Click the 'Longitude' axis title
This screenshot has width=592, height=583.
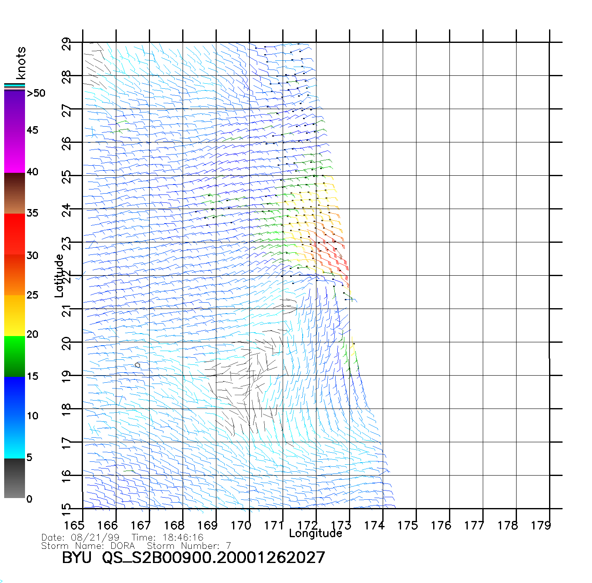(x=316, y=533)
